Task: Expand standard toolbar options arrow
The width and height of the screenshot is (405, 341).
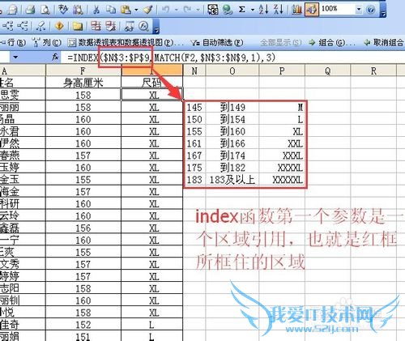Action: coord(383,11)
